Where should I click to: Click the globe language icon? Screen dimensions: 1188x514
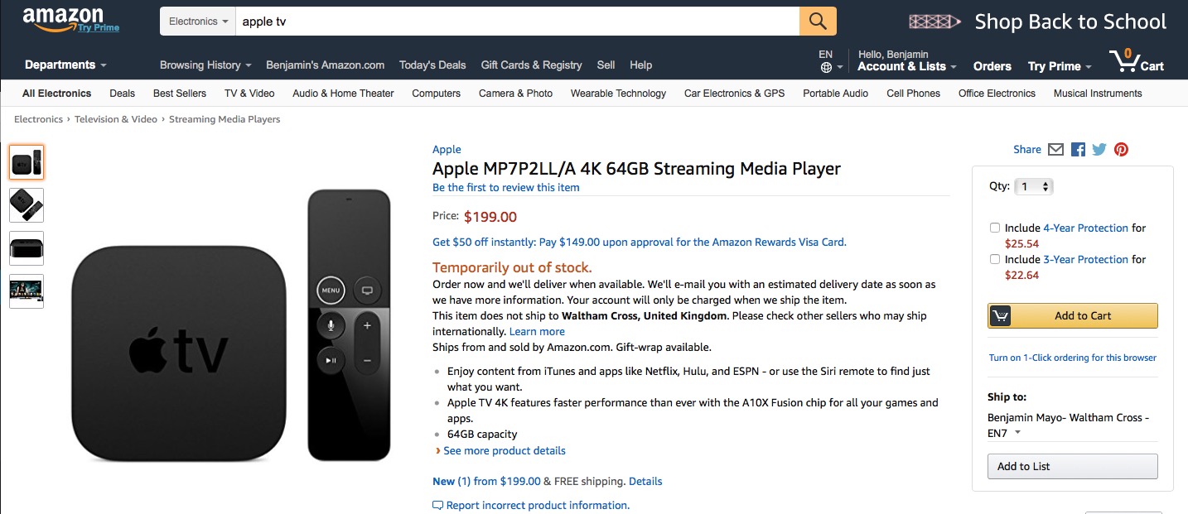826,67
